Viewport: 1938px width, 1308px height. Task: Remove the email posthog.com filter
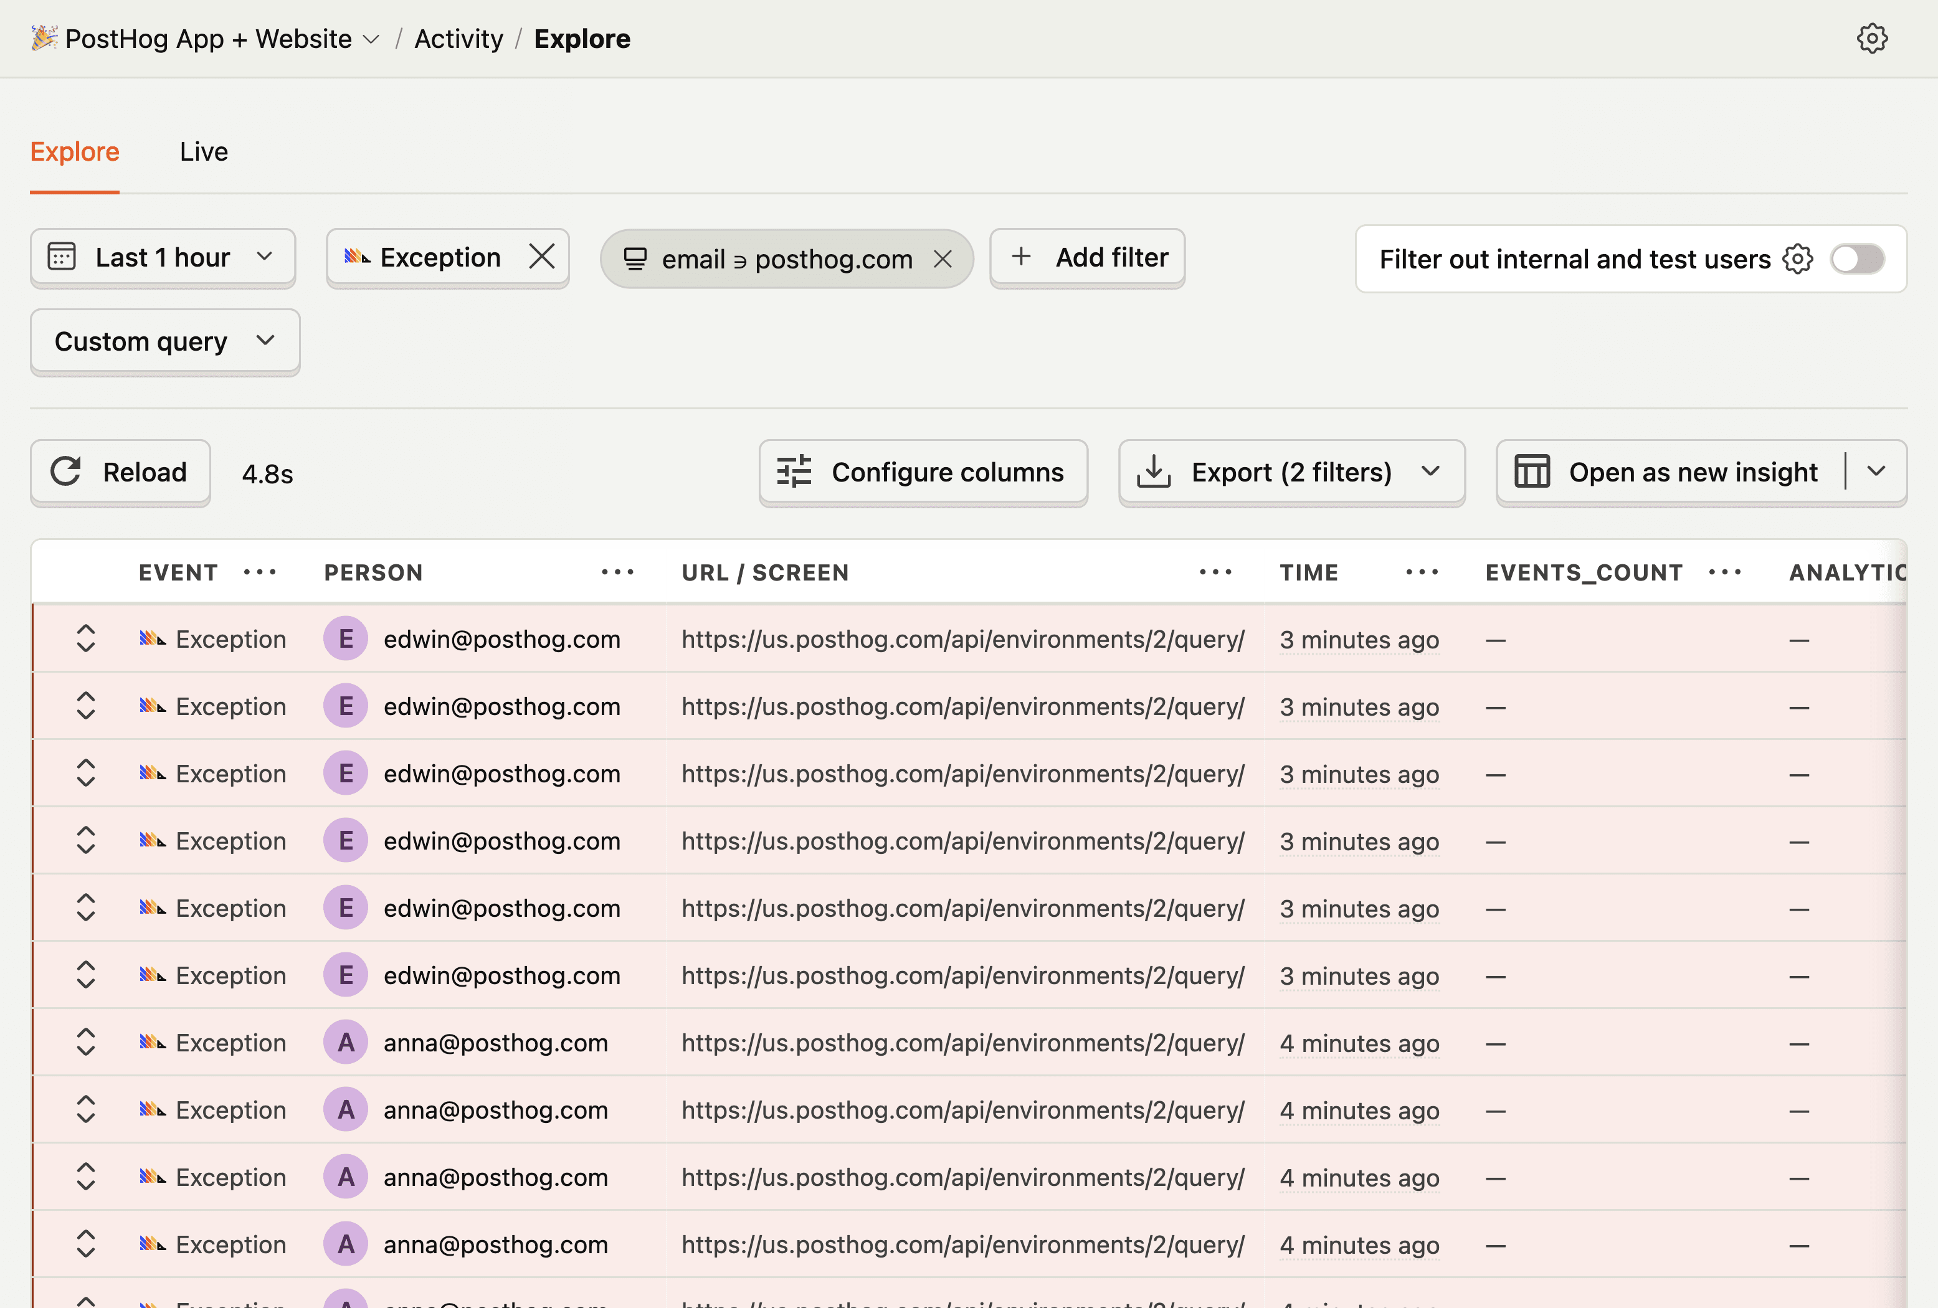pos(943,259)
